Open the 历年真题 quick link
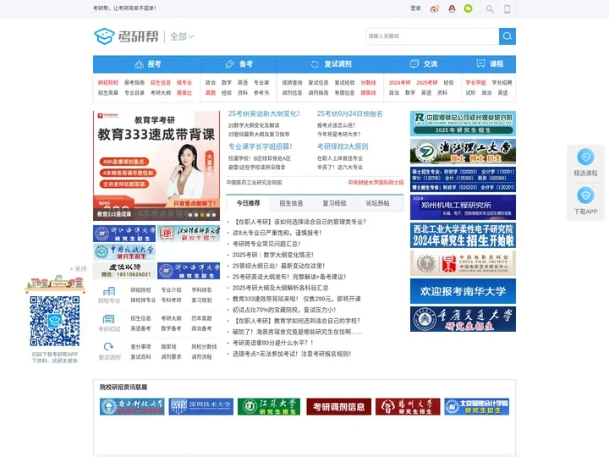 201,318
